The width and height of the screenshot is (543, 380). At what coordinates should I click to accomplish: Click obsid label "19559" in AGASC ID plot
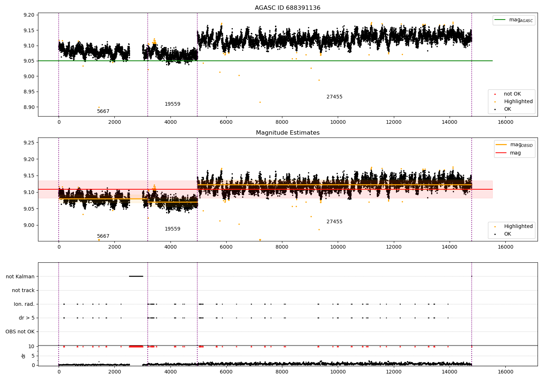tap(172, 104)
